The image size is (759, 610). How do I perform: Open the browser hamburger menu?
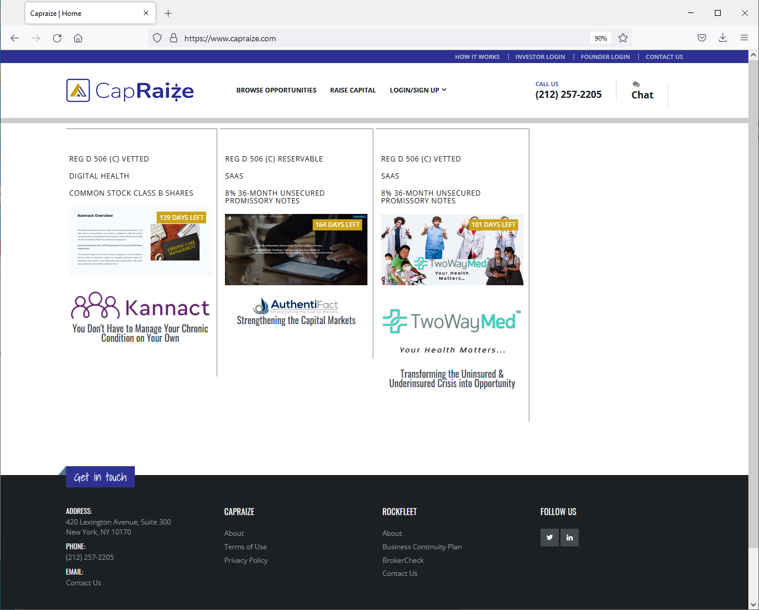[744, 38]
